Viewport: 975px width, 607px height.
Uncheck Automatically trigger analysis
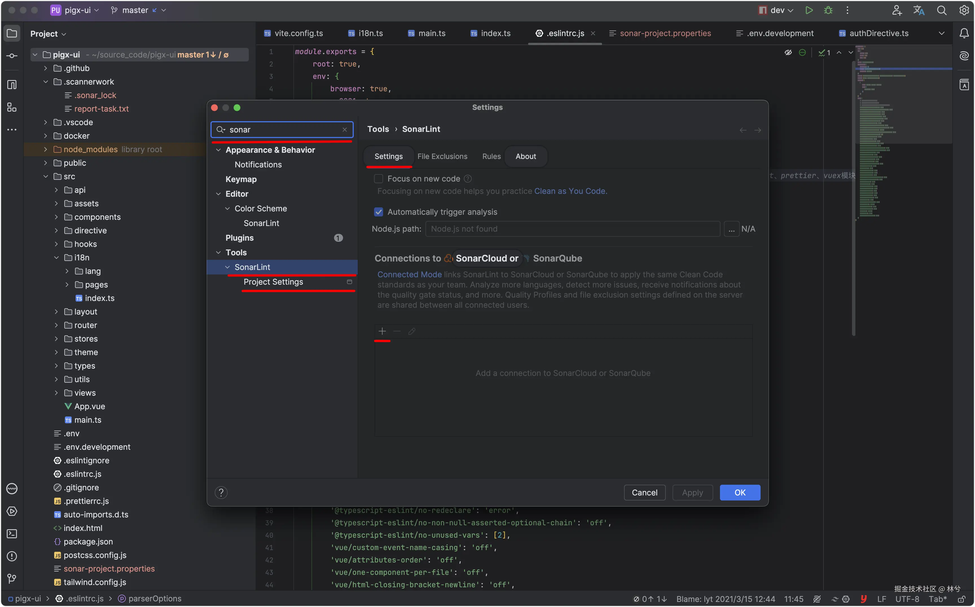[379, 212]
